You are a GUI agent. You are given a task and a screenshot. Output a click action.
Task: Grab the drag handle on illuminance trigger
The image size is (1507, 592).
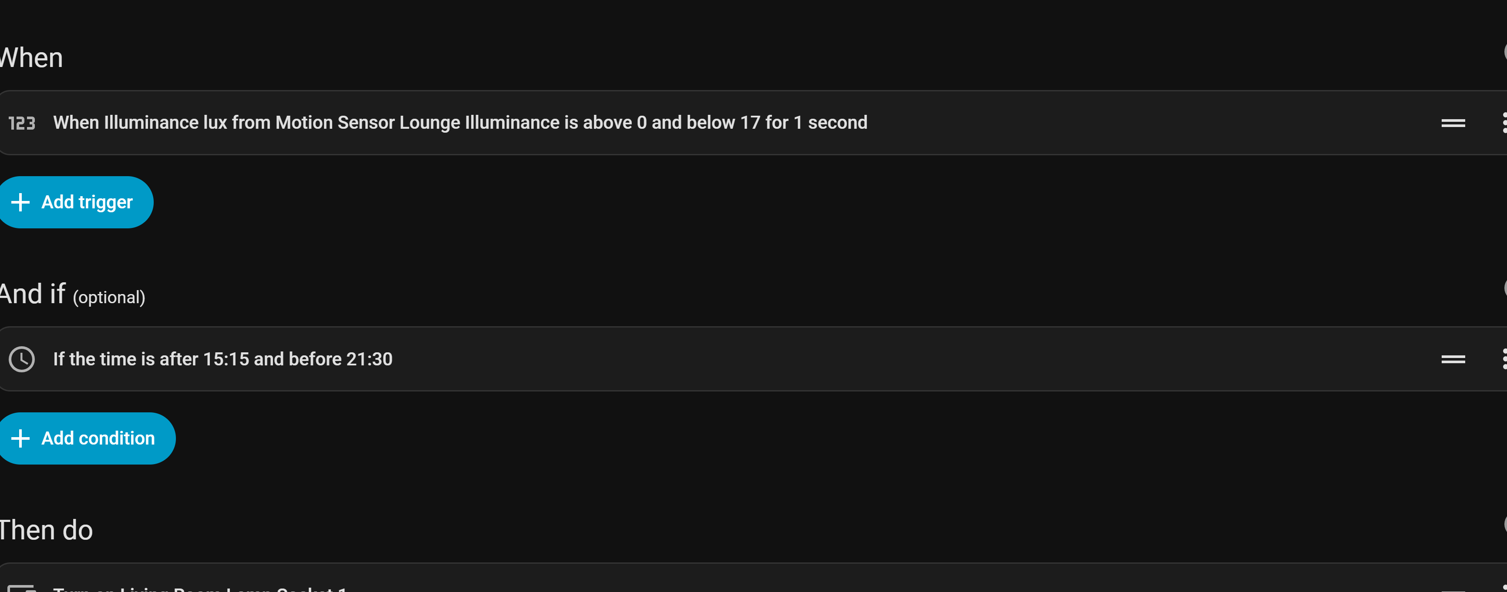point(1453,123)
